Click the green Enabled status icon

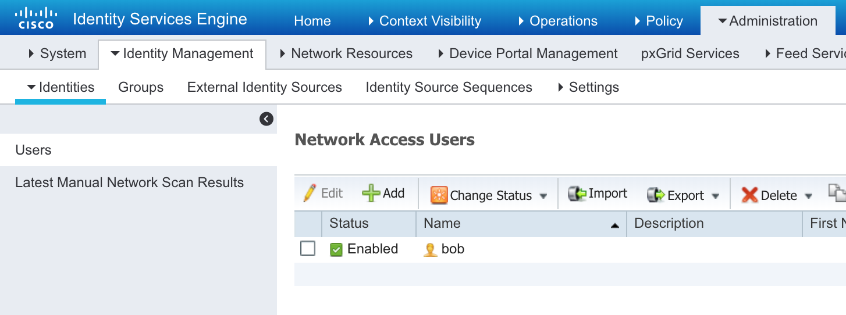336,250
